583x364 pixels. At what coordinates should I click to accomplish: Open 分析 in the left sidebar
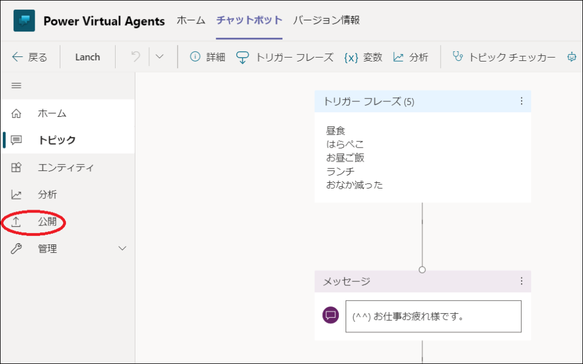(68, 194)
